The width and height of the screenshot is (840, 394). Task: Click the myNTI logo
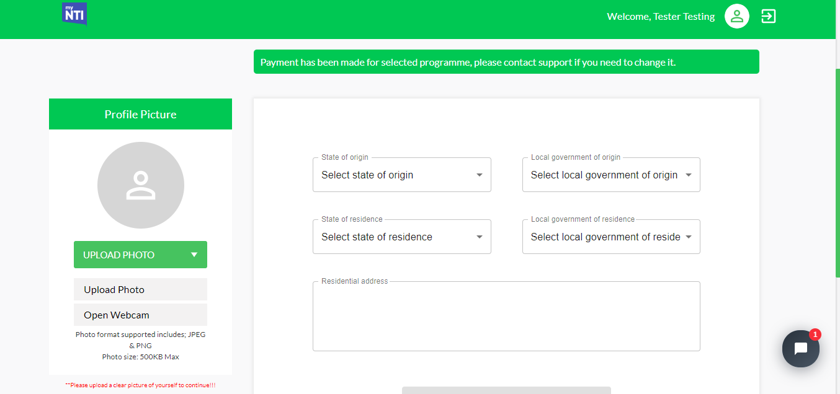pyautogui.click(x=74, y=14)
